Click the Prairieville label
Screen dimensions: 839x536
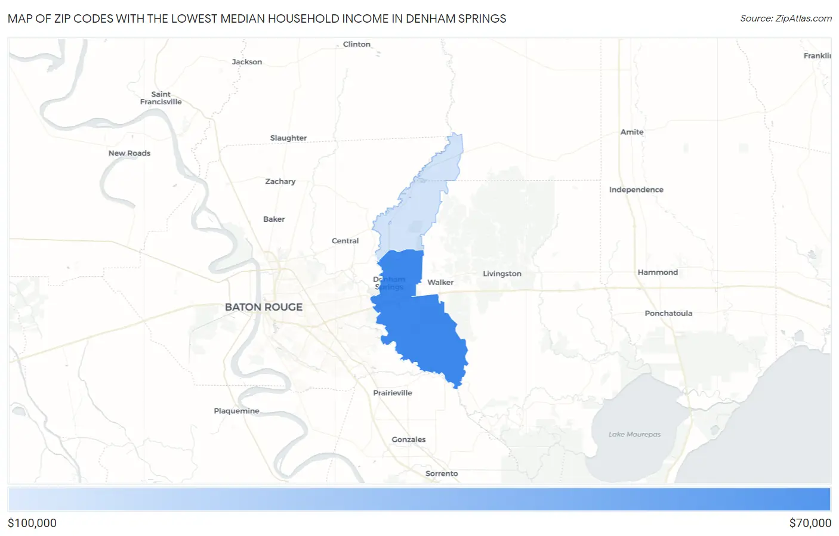393,393
